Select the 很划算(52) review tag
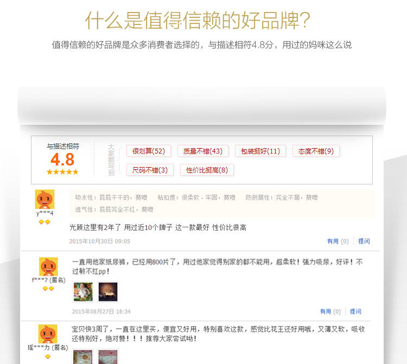The width and height of the screenshot is (407, 364). (x=149, y=151)
